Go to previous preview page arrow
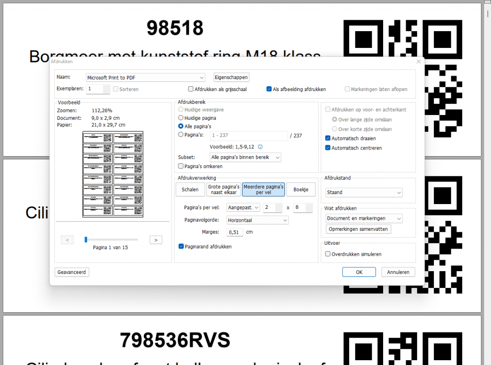 pos(67,240)
